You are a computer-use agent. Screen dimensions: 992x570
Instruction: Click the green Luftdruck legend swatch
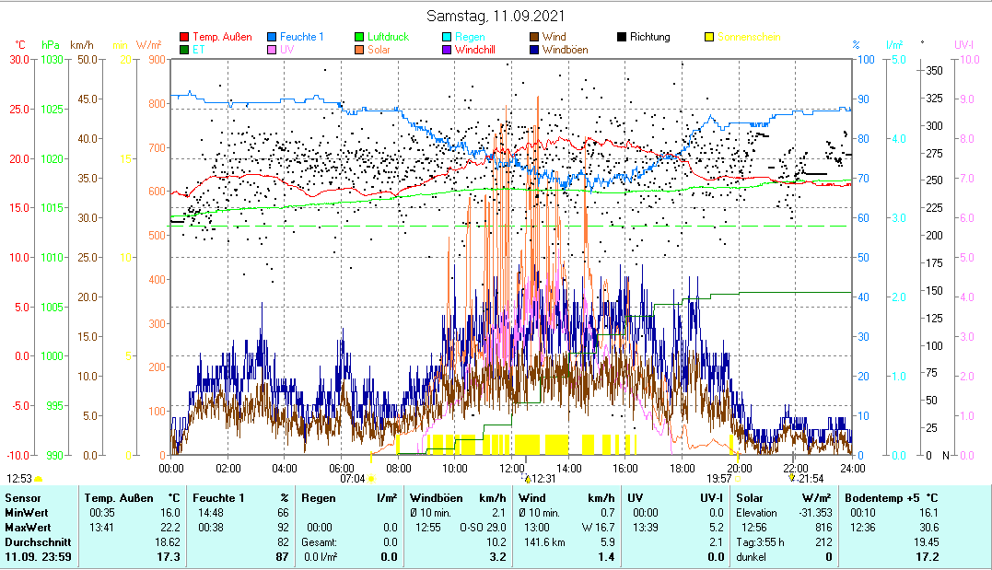pyautogui.click(x=358, y=38)
